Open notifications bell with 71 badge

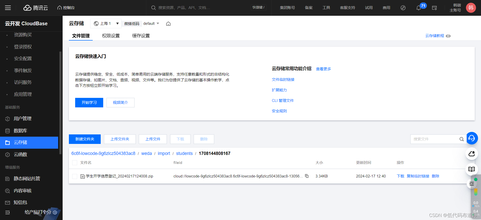(419, 8)
